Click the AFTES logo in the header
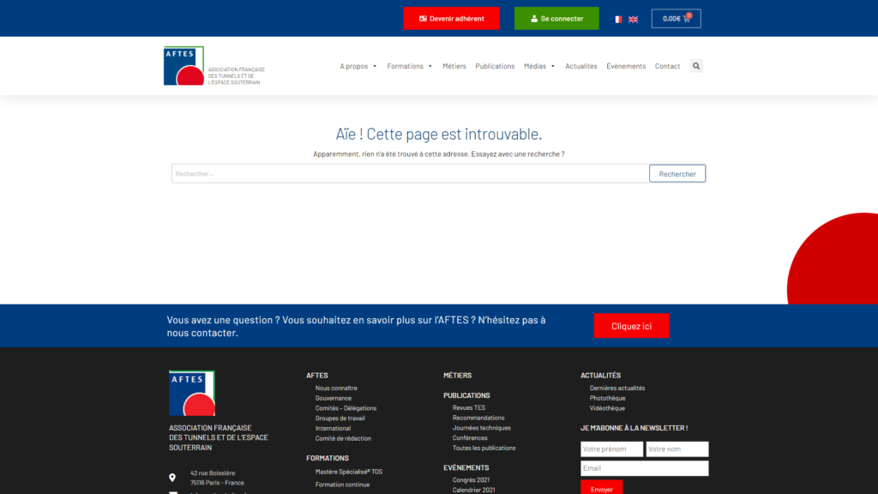Viewport: 878px width, 494px height. point(183,65)
